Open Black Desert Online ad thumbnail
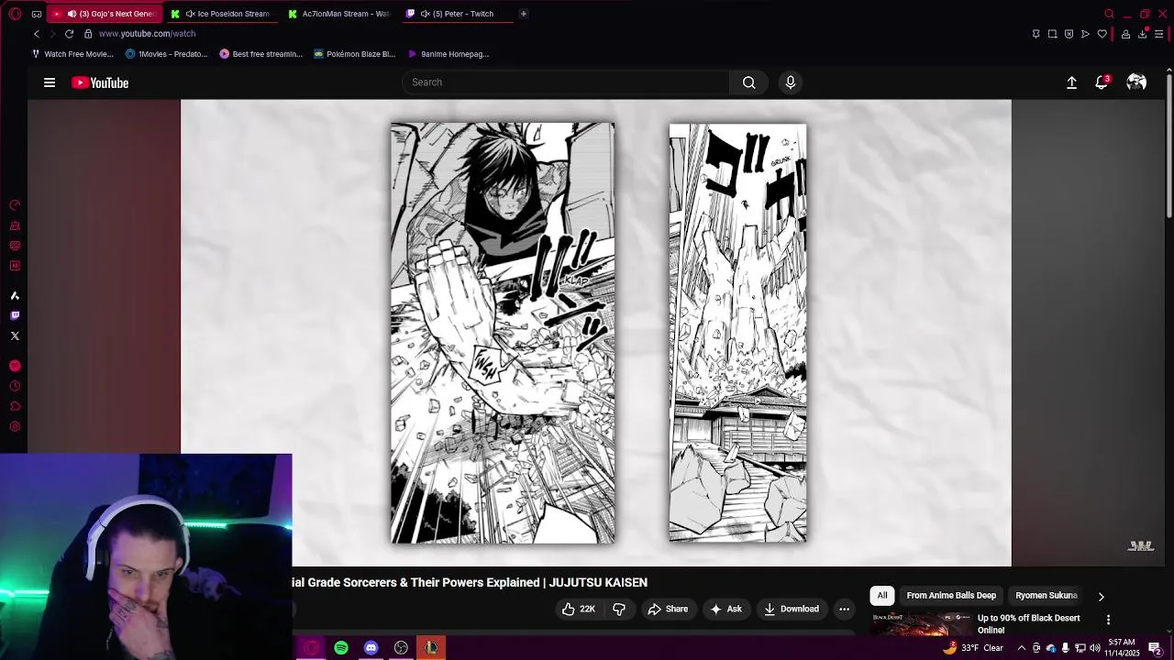This screenshot has height=660, width=1174. [x=921, y=624]
